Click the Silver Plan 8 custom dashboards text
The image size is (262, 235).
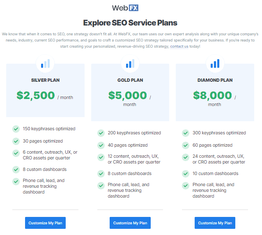click(x=45, y=170)
